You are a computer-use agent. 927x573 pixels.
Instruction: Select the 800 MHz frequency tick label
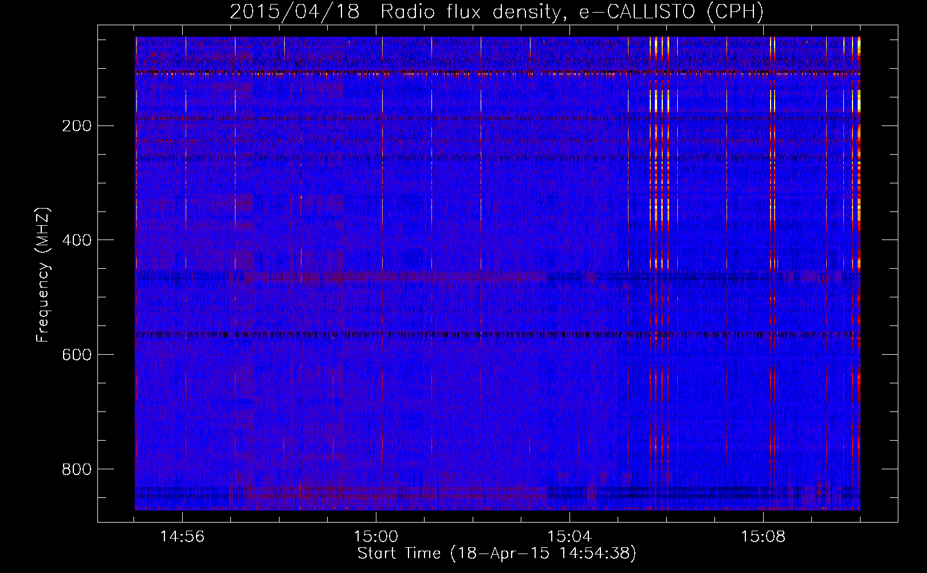[x=77, y=469]
